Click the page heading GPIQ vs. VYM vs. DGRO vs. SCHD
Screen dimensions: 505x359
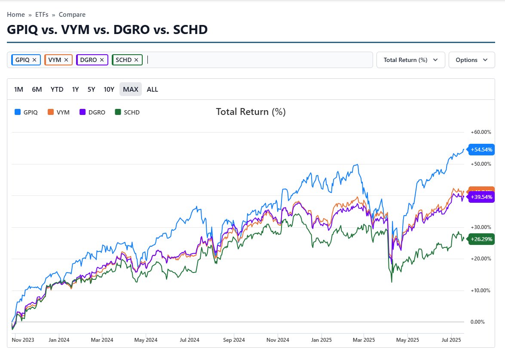(107, 30)
